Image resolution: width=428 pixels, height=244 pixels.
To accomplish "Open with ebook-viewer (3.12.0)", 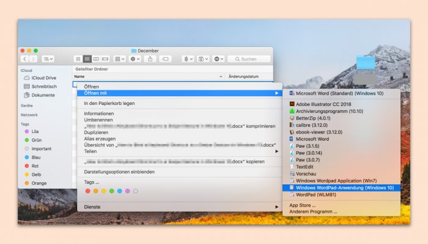I will (341, 132).
